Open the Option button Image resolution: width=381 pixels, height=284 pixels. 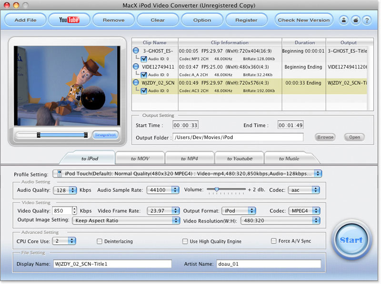[202, 20]
